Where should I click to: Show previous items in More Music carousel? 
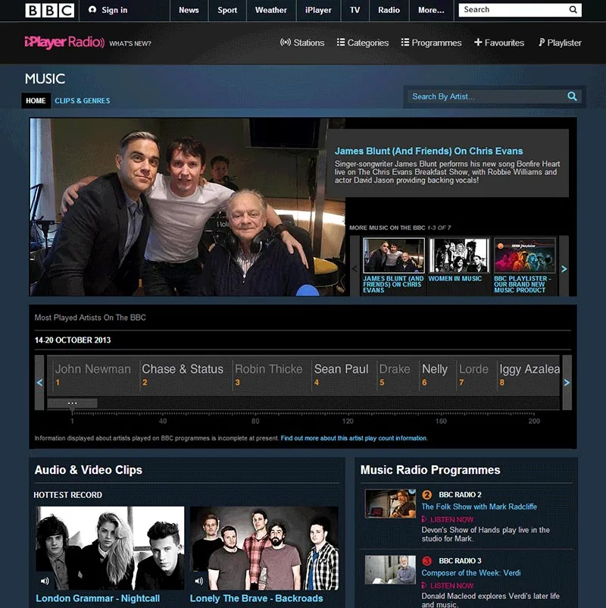355,268
